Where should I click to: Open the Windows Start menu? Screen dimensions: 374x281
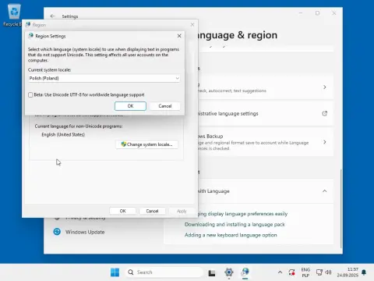click(x=115, y=272)
